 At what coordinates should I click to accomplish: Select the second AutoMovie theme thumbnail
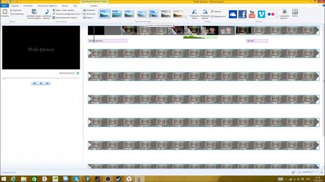[117, 14]
